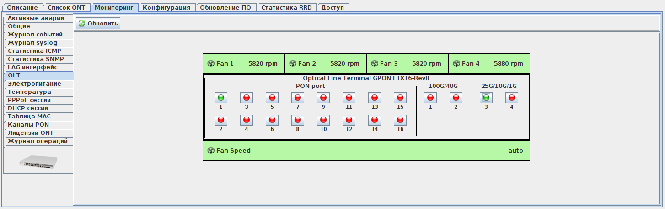Click the Fan 3 fan icon
665x209 pixels.
[x=375, y=64]
